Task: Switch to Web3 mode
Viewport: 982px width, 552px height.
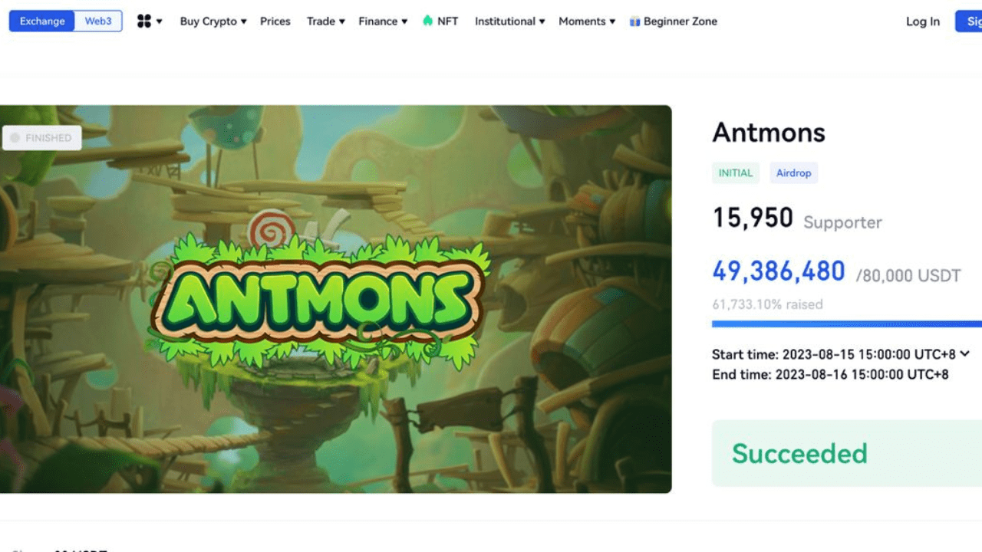Action: coord(98,21)
